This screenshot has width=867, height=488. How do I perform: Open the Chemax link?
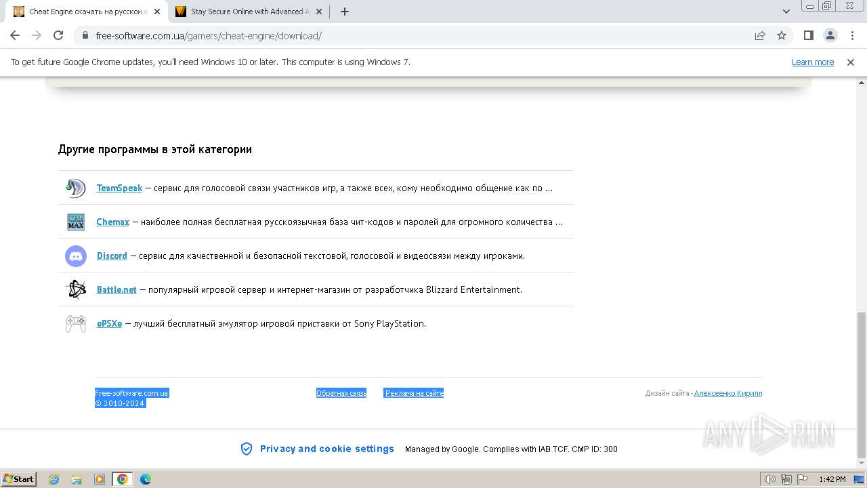click(x=112, y=222)
